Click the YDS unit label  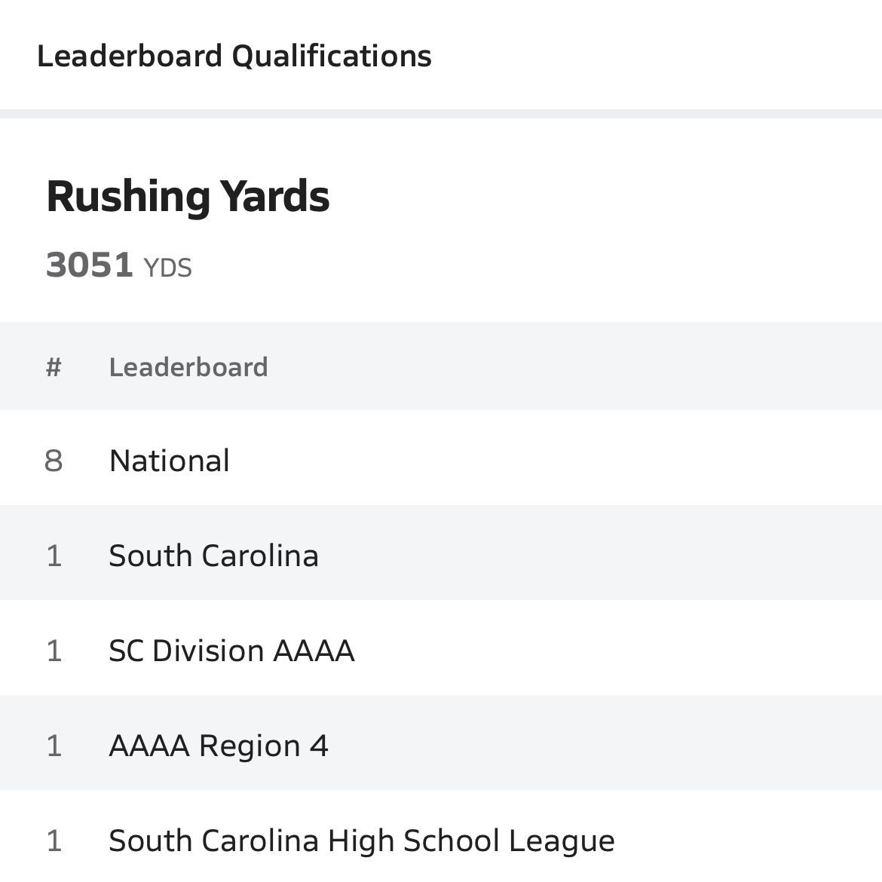(167, 268)
